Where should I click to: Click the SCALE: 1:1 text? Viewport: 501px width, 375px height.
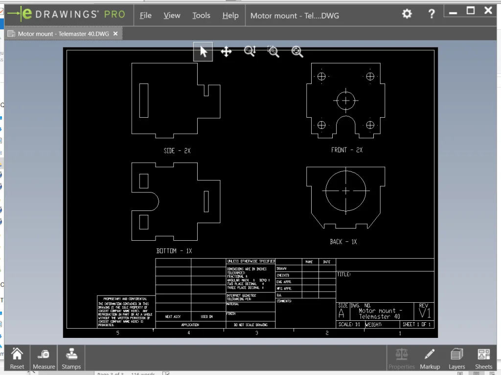349,324
